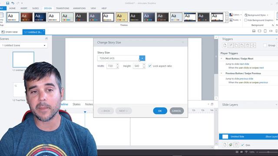Click the zoom slider handle in status bar
The width and height of the screenshot is (278, 156).
point(268,152)
